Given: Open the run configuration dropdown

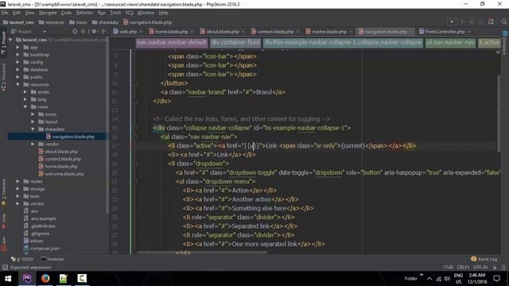Looking at the screenshot, I should (452, 21).
